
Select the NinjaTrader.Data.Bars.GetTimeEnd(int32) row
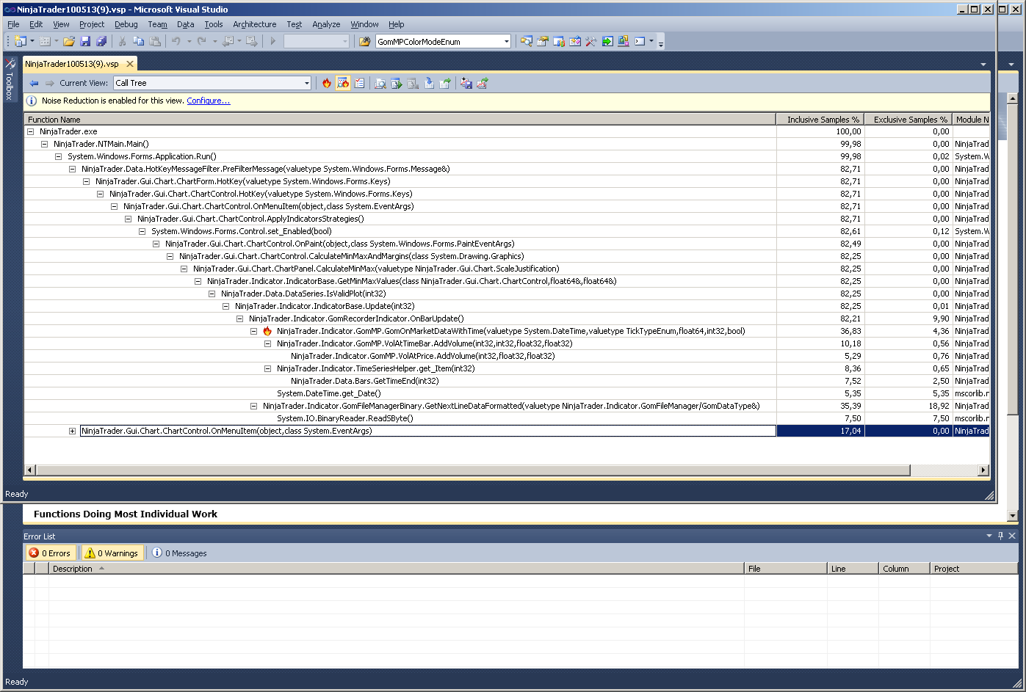pyautogui.click(x=507, y=382)
